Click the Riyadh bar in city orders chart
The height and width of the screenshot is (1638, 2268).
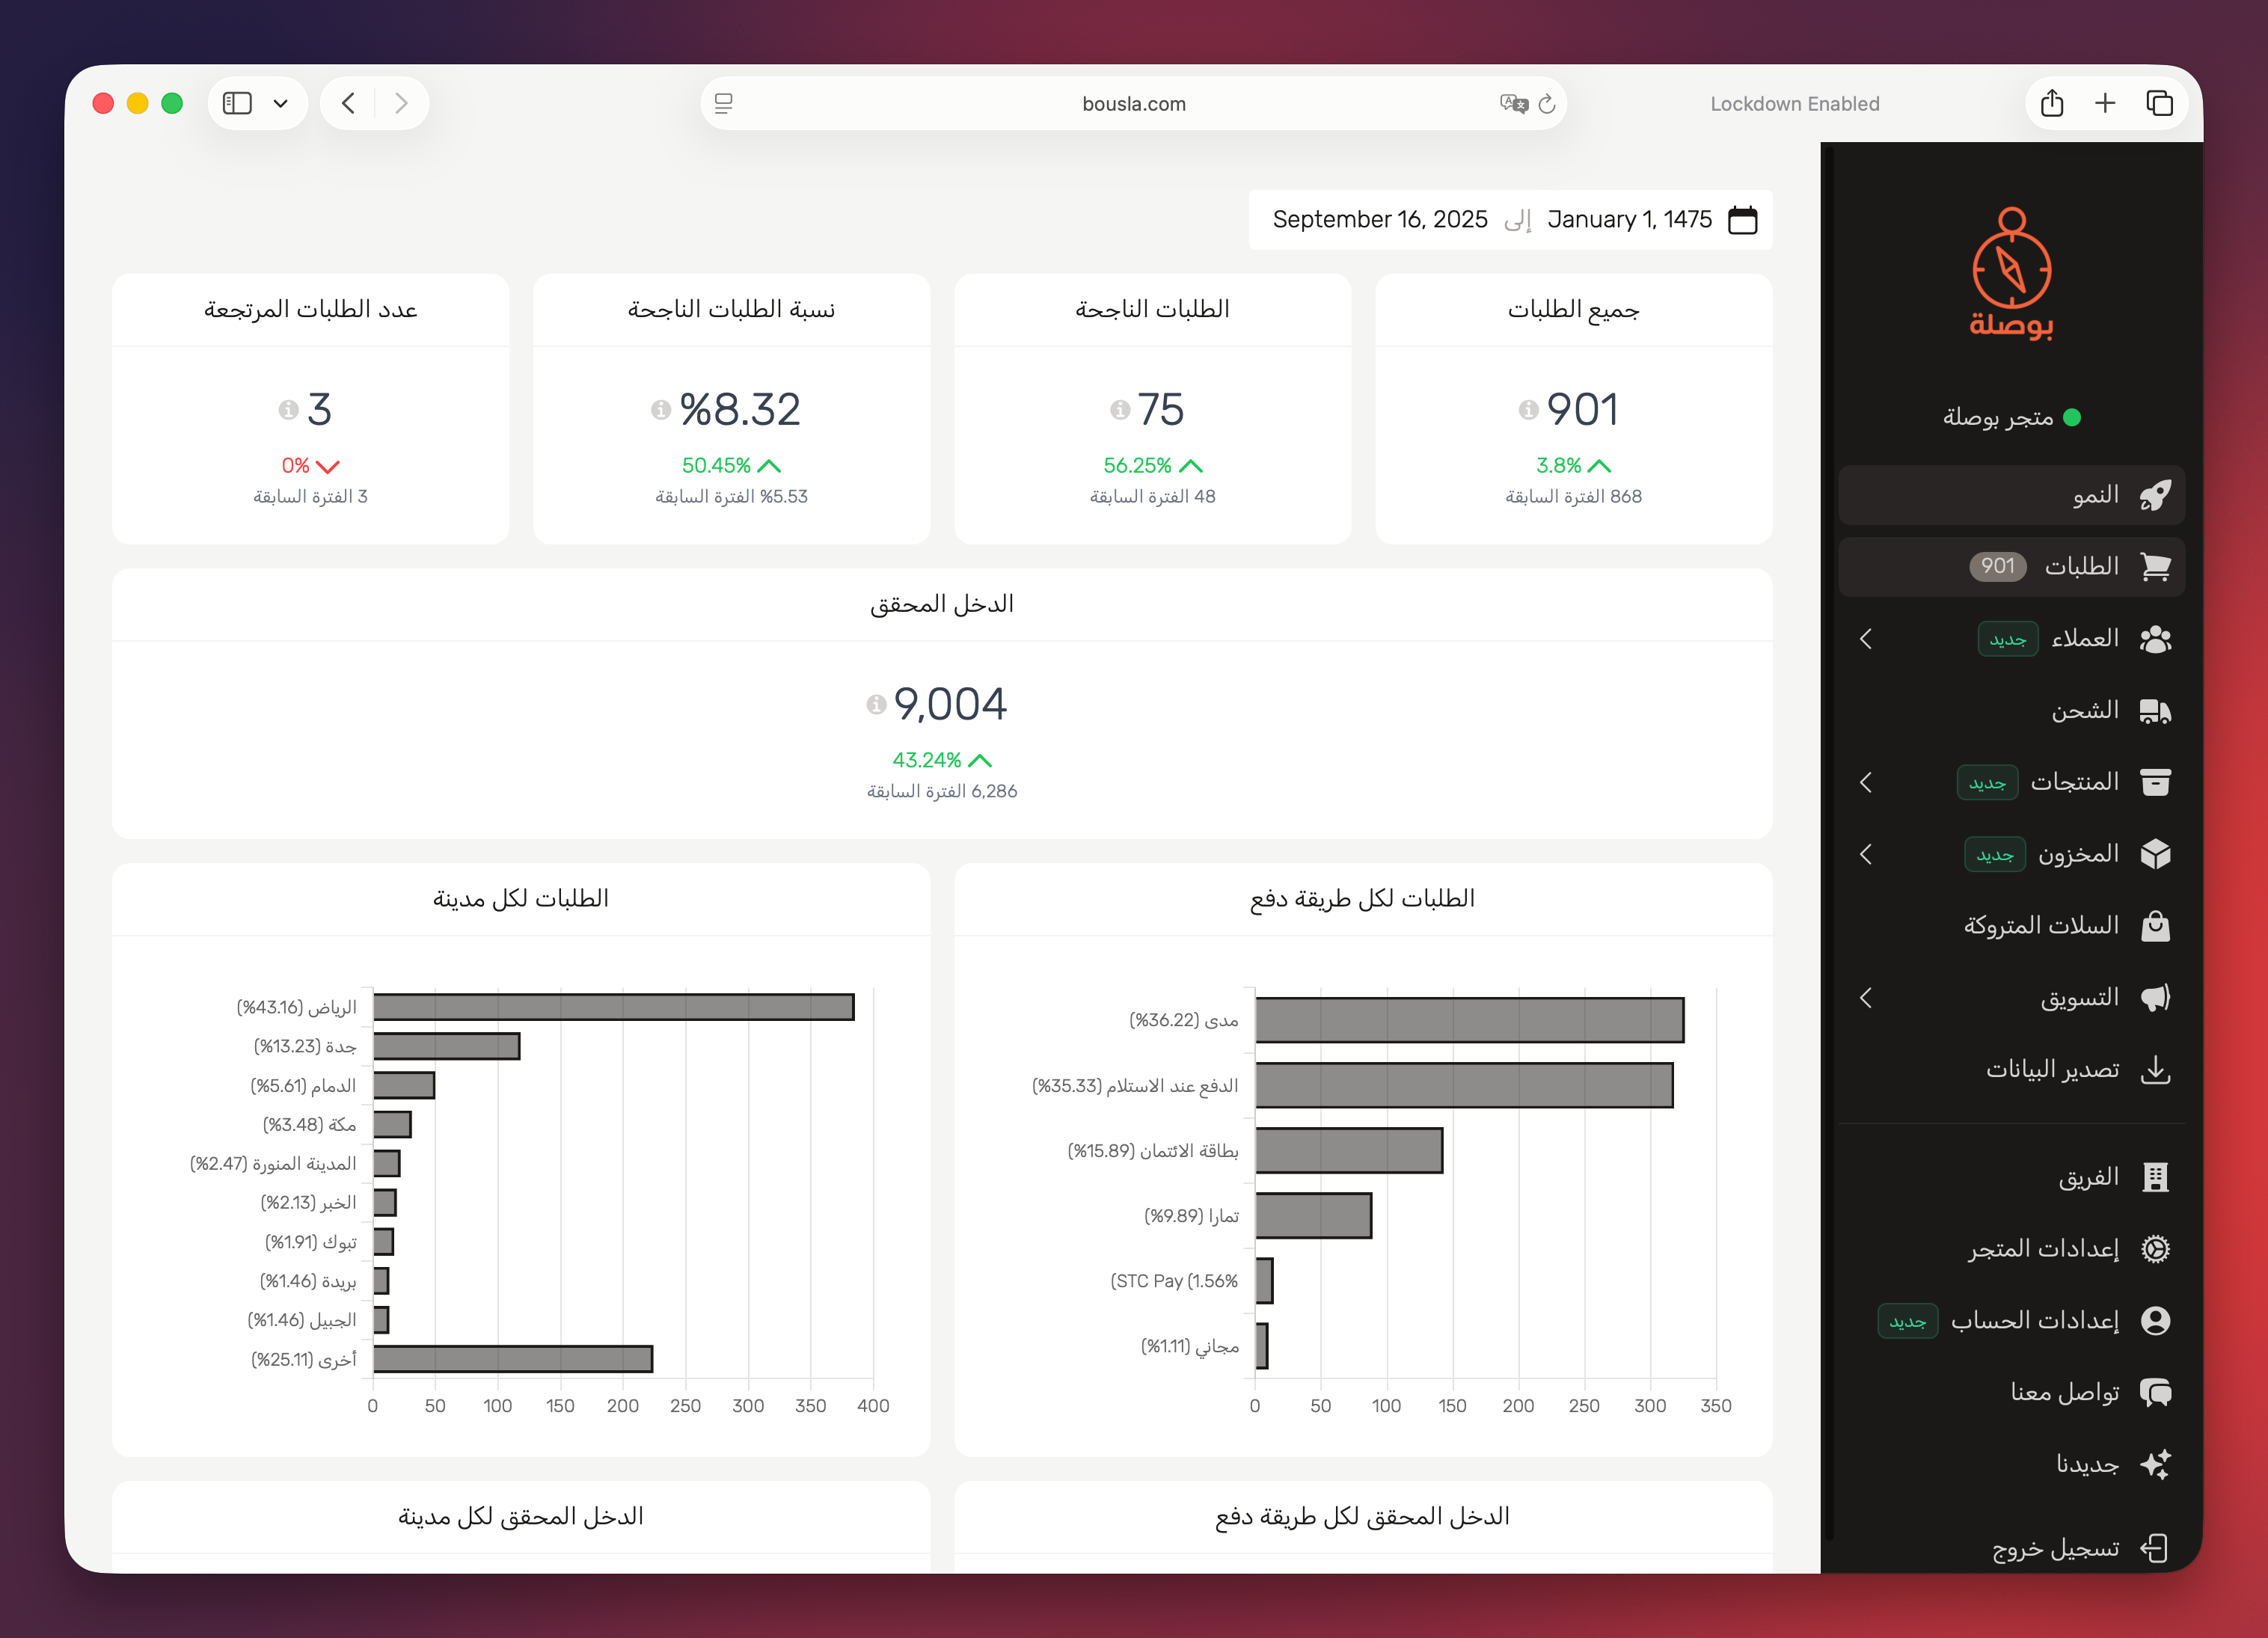coord(613,1007)
